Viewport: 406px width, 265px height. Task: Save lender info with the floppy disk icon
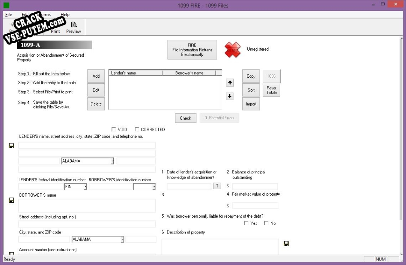pyautogui.click(x=11, y=146)
